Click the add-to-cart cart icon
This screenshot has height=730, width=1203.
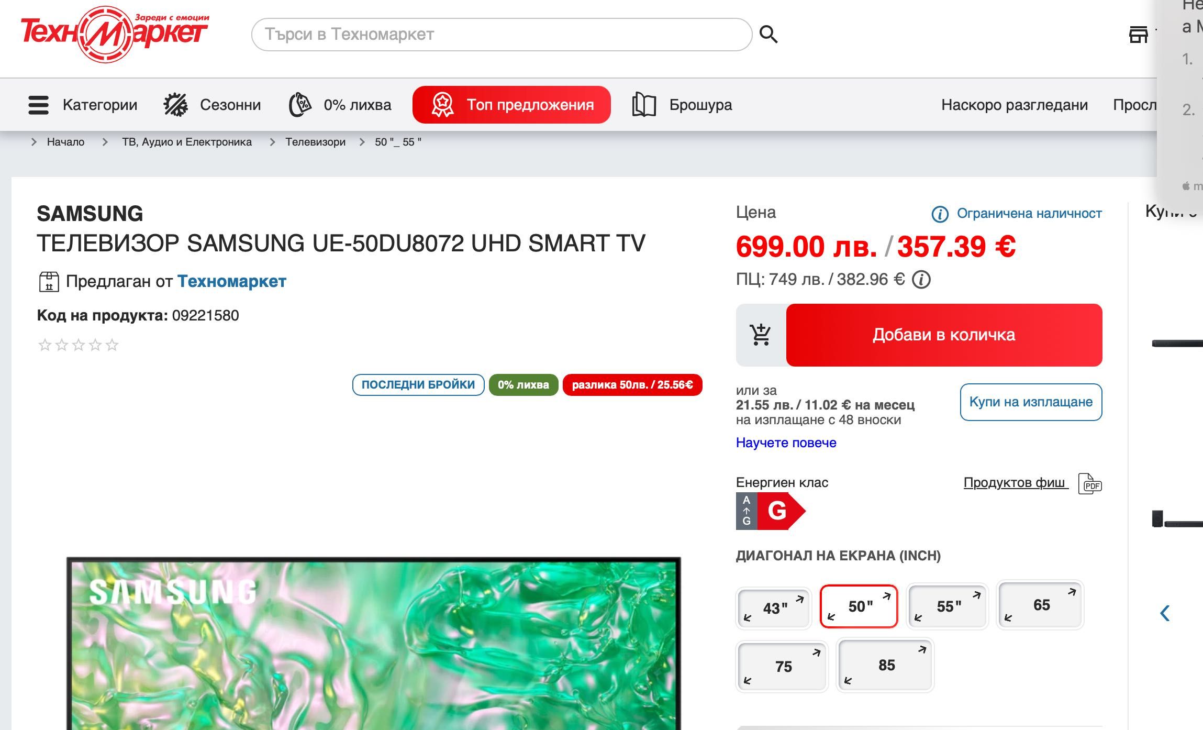(x=761, y=335)
